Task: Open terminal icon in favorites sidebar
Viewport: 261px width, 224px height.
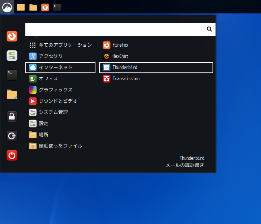Action: pos(12,75)
